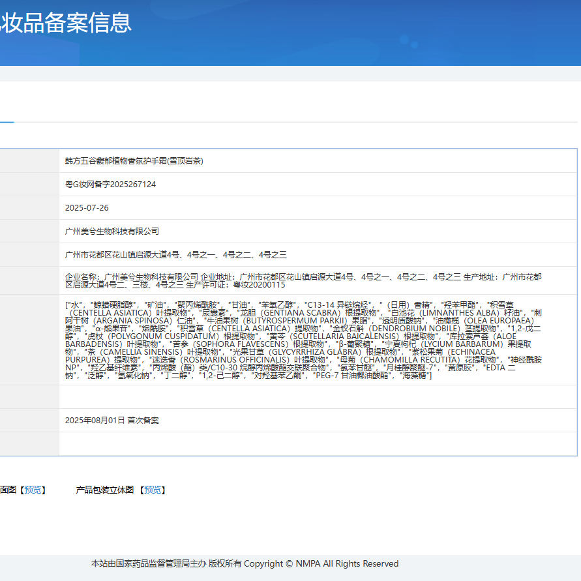Click the filing number 粤G妆网备字2025267124
The height and width of the screenshot is (581, 581).
pyautogui.click(x=110, y=185)
